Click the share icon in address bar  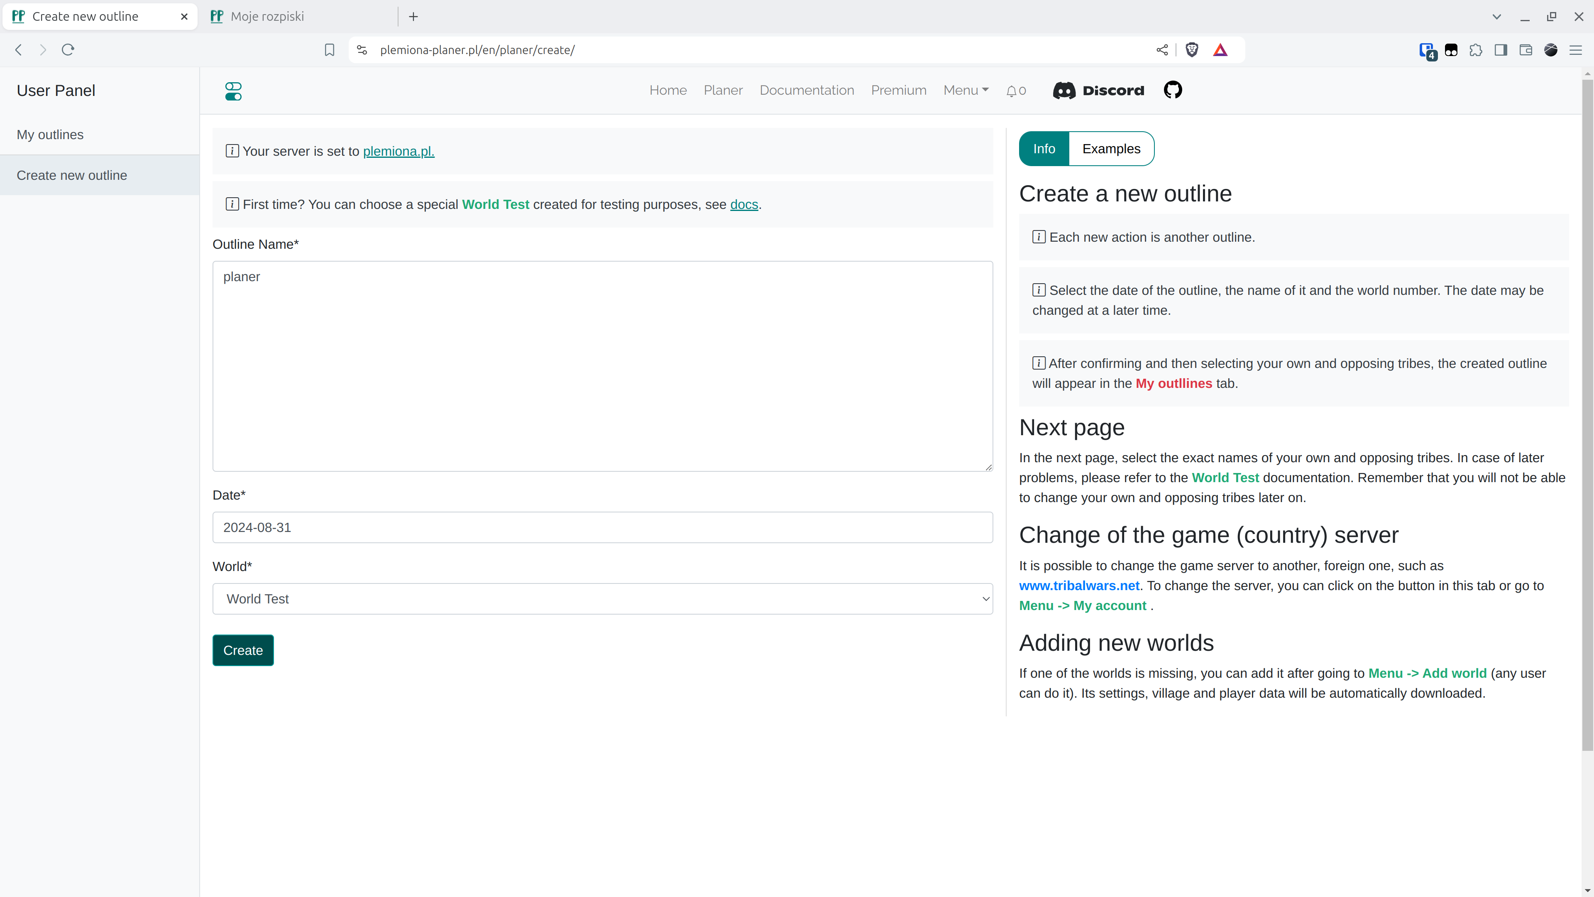[1161, 50]
